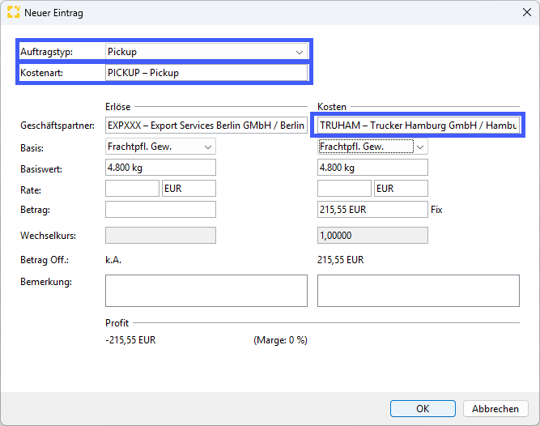Click the Bemerkung label
Screen dimensions: 540x426
46,282
